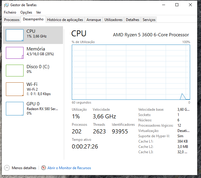The image size is (201, 178).
Task: Open the Opções menu
Action: click(x=26, y=12)
